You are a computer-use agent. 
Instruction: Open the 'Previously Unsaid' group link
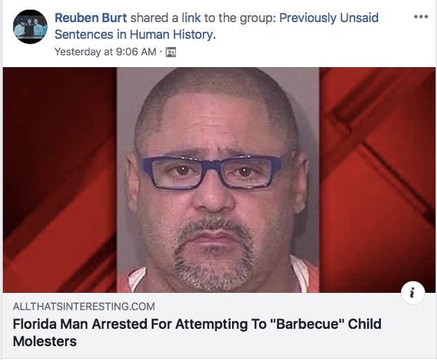click(x=329, y=18)
